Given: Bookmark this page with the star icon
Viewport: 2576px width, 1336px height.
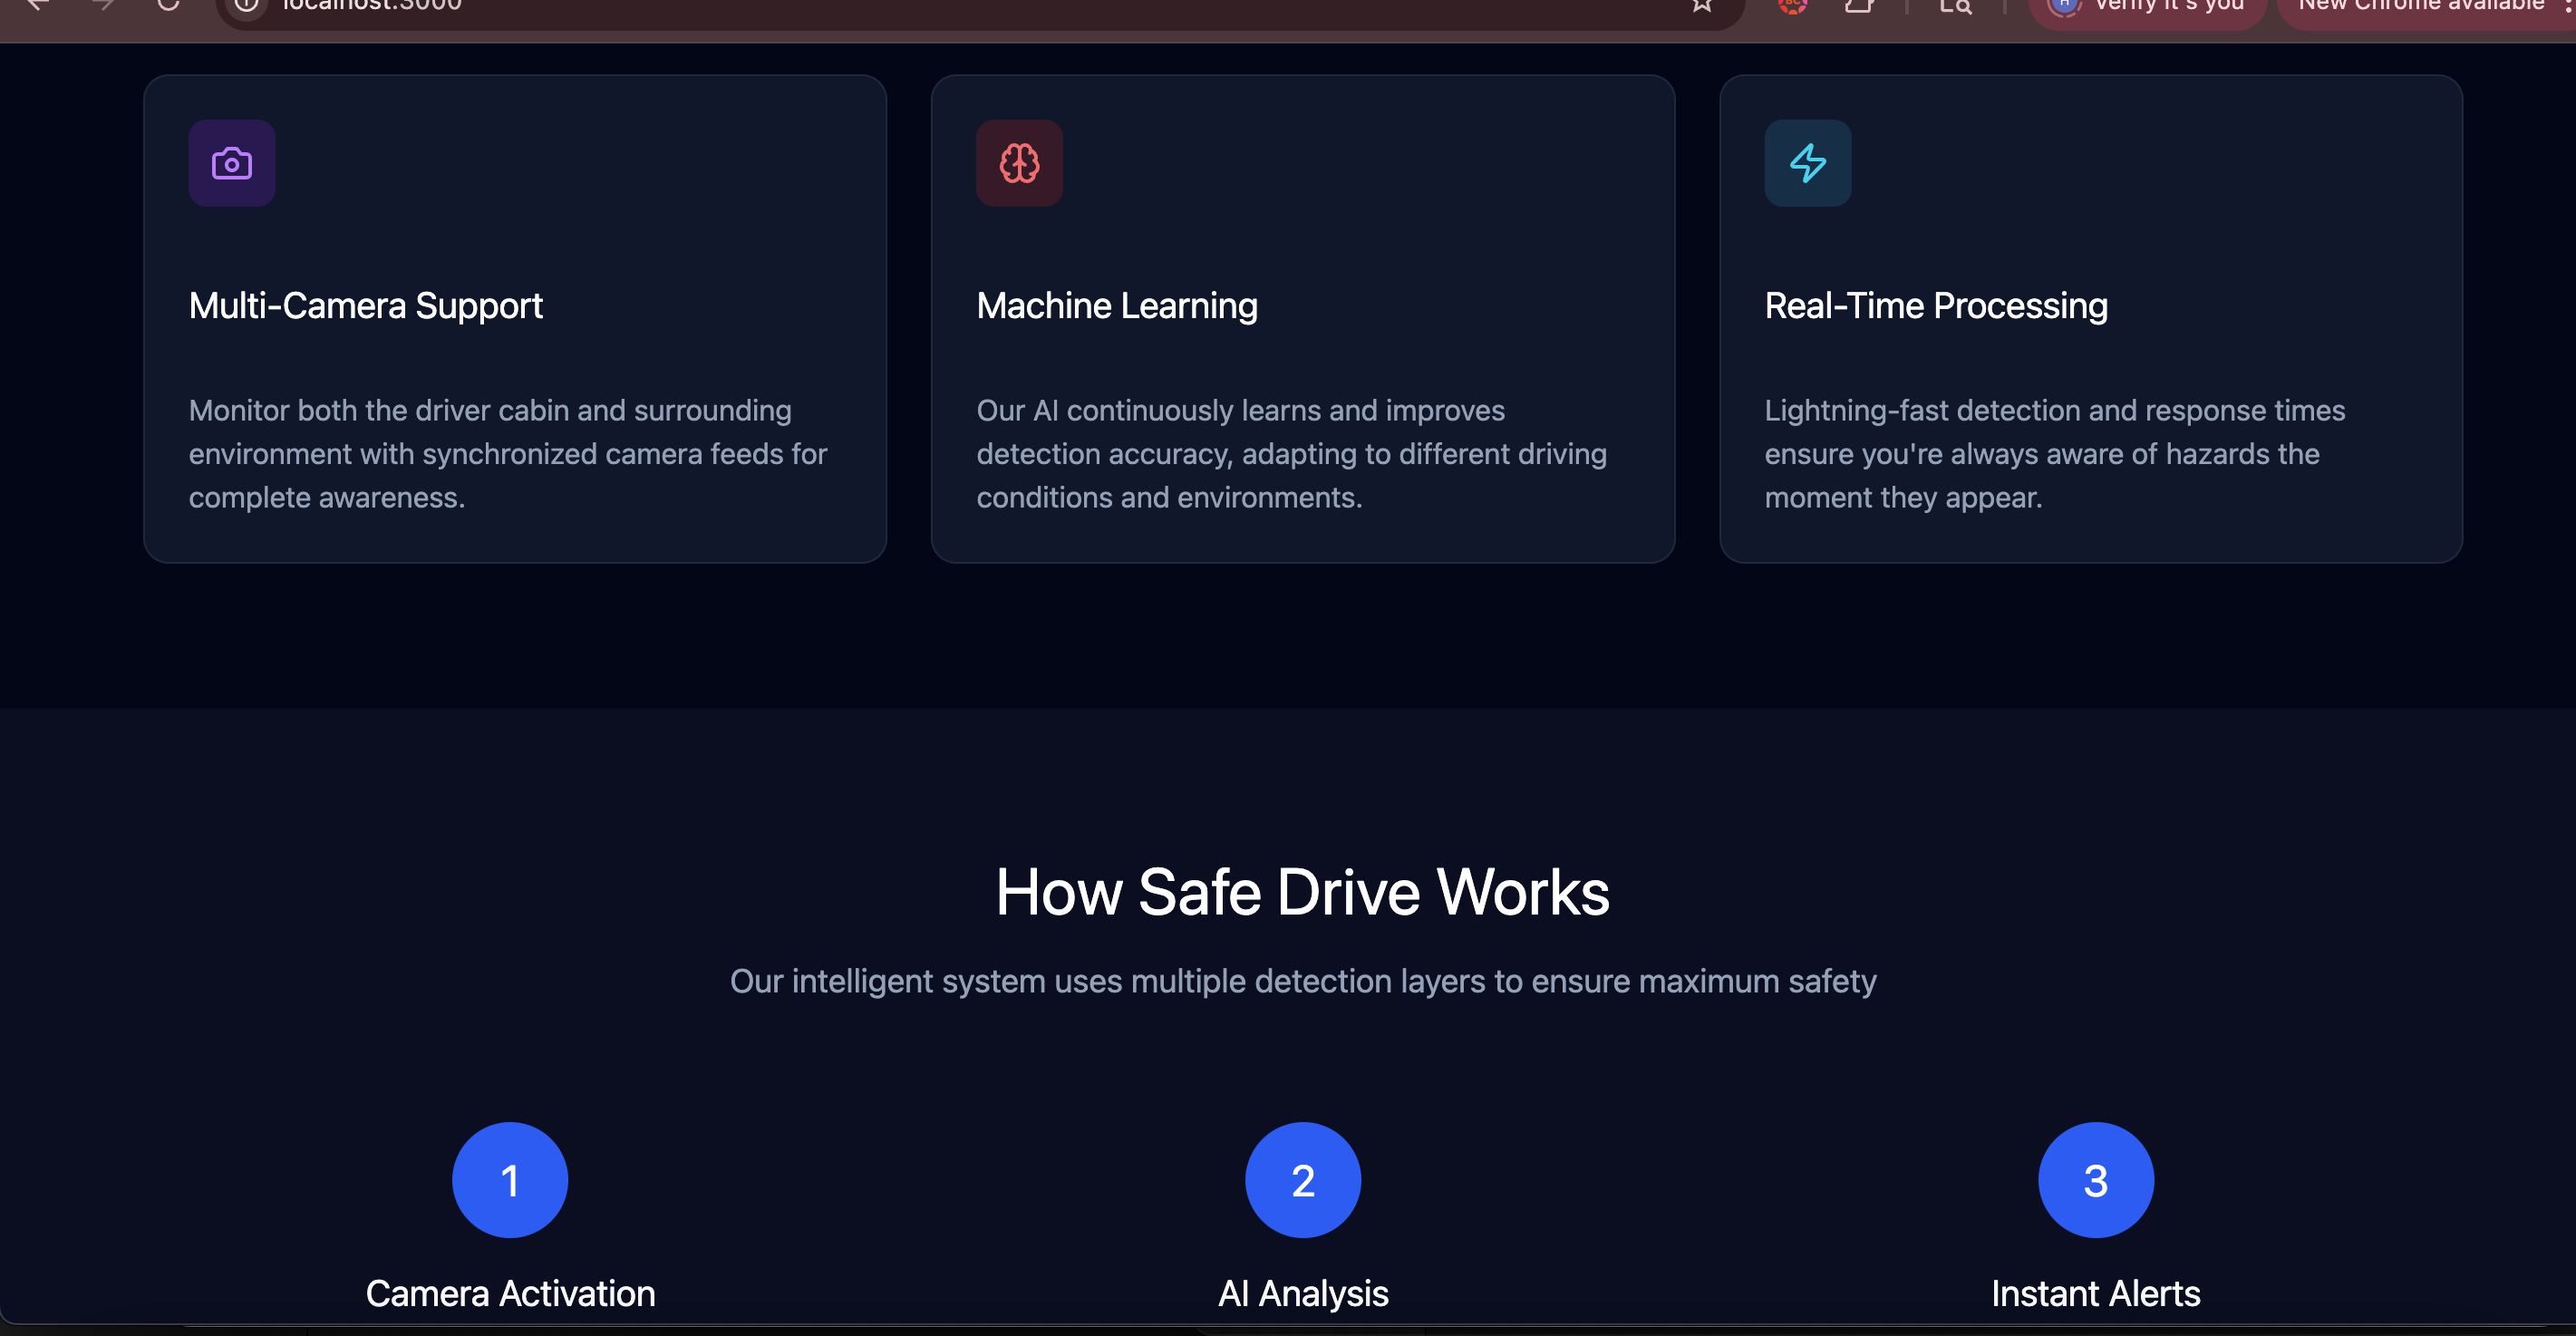Looking at the screenshot, I should pyautogui.click(x=1701, y=6).
